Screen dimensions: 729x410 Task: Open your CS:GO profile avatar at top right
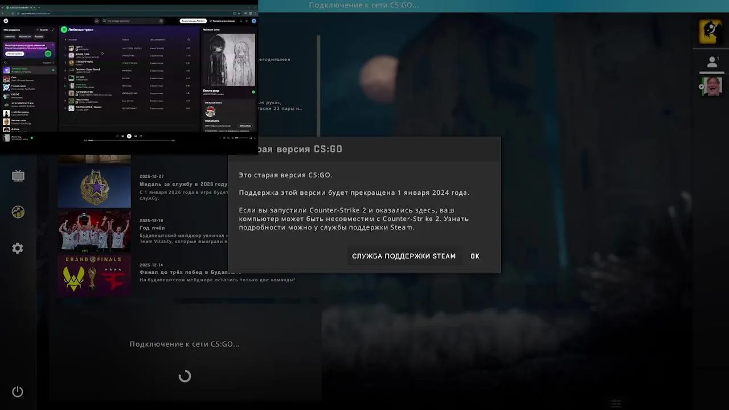tap(710, 31)
